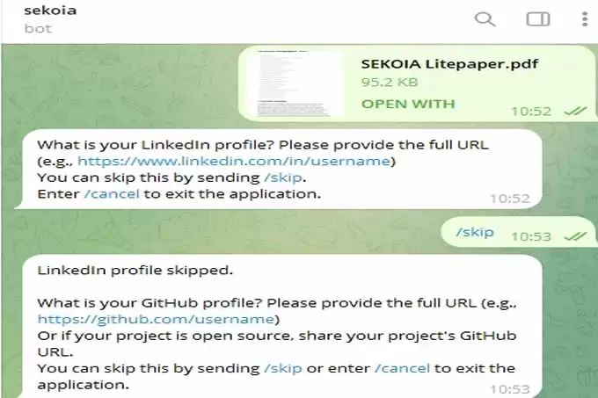Click the 10:52 timestamp of LinkedIn message

click(510, 199)
